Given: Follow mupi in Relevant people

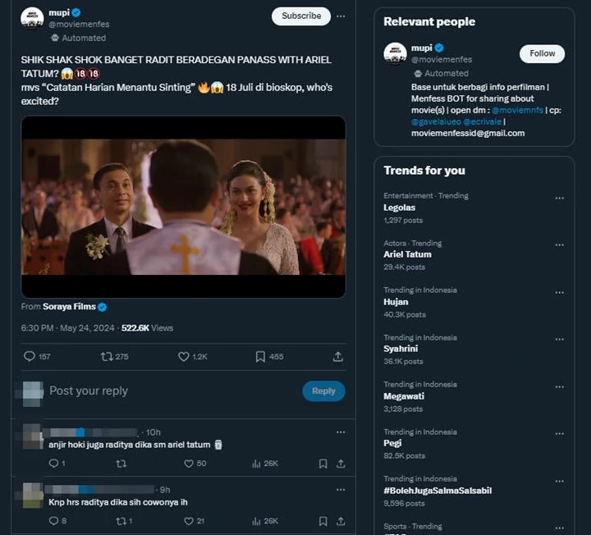Looking at the screenshot, I should [542, 53].
